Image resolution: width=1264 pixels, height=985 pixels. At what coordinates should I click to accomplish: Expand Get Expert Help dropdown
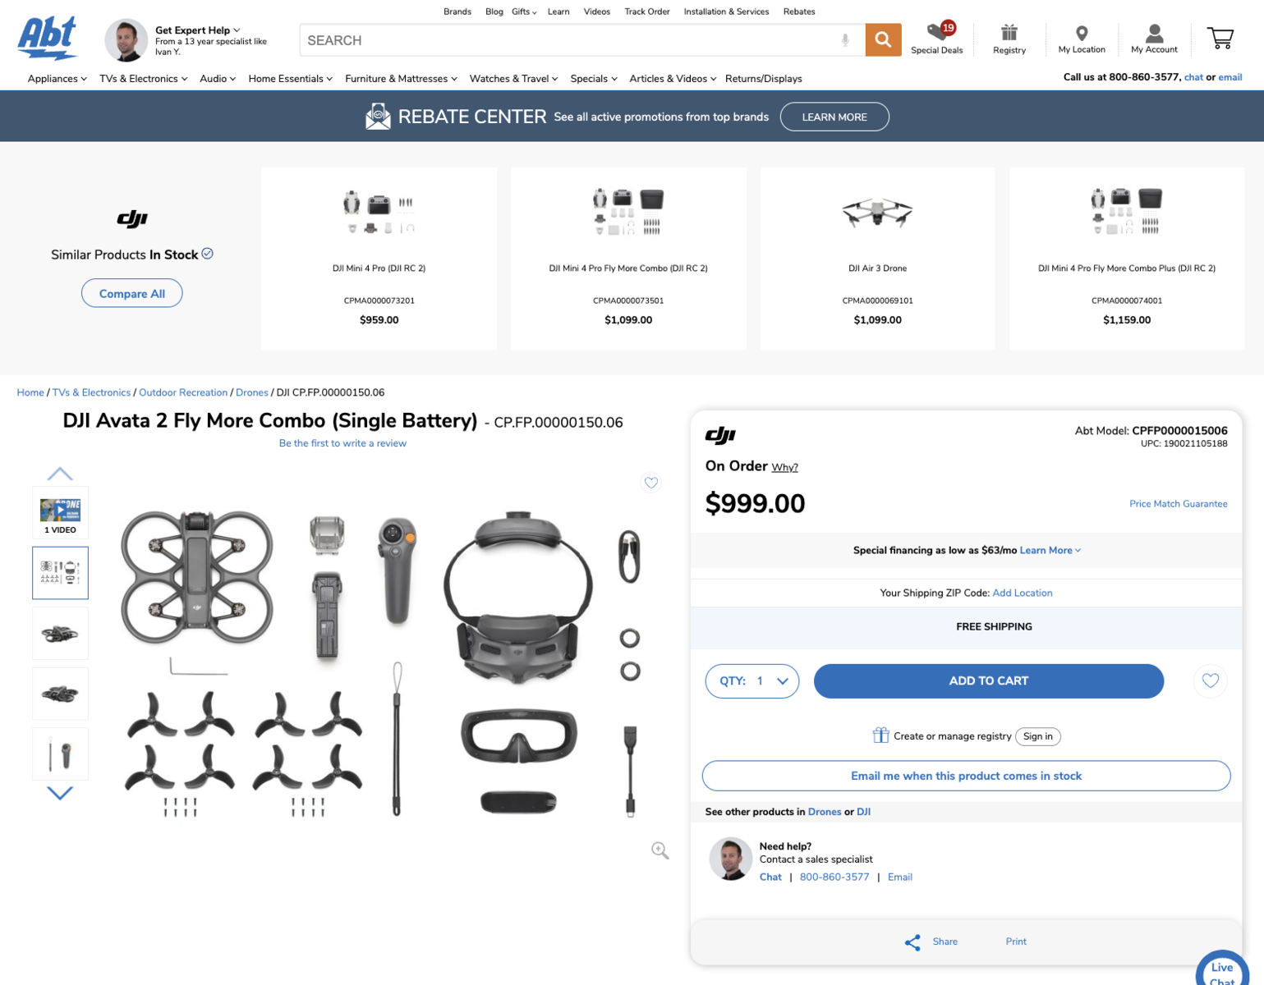(198, 30)
